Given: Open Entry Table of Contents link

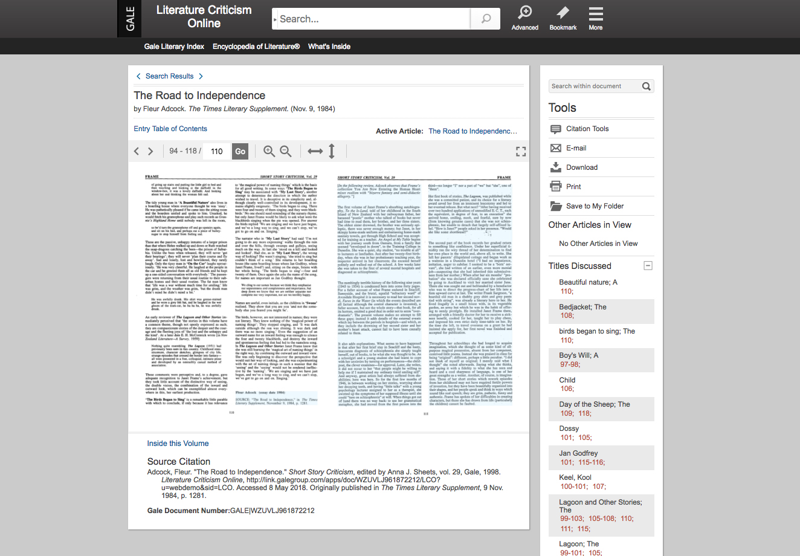Looking at the screenshot, I should 170,129.
